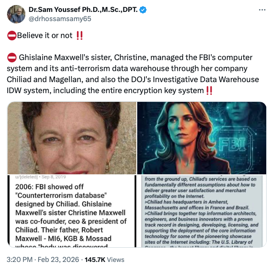
Task: Click the blue verified checkmark badge
Action: [143, 10]
